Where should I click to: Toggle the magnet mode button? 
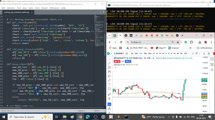tap(109, 104)
